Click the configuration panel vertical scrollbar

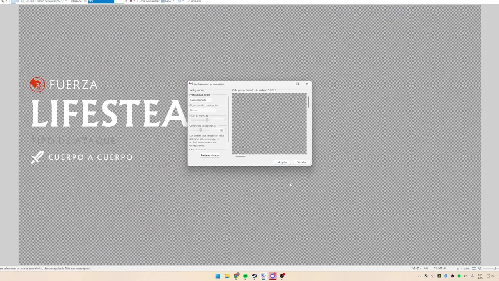click(x=229, y=119)
